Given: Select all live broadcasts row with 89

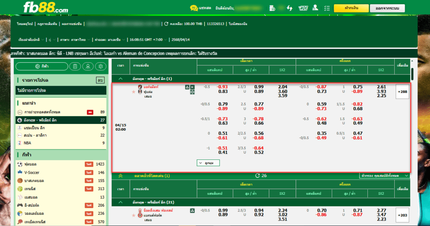Looking at the screenshot, I should [61, 112].
